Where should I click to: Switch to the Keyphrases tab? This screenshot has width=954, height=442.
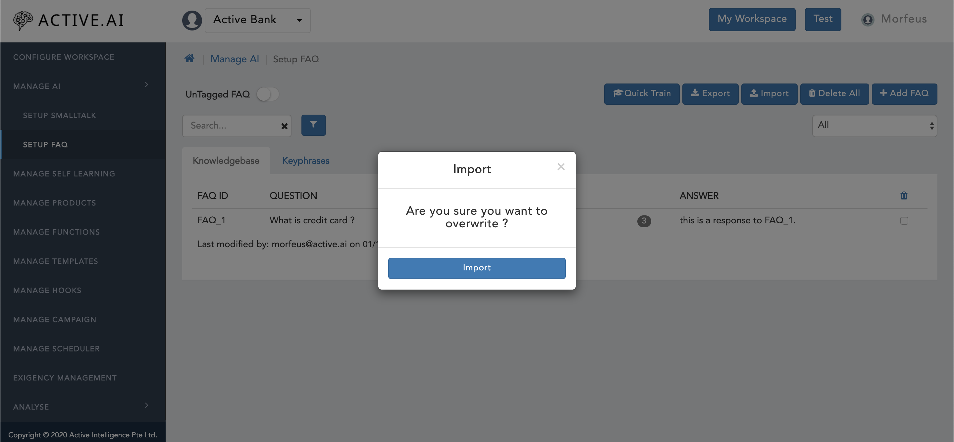[305, 161]
